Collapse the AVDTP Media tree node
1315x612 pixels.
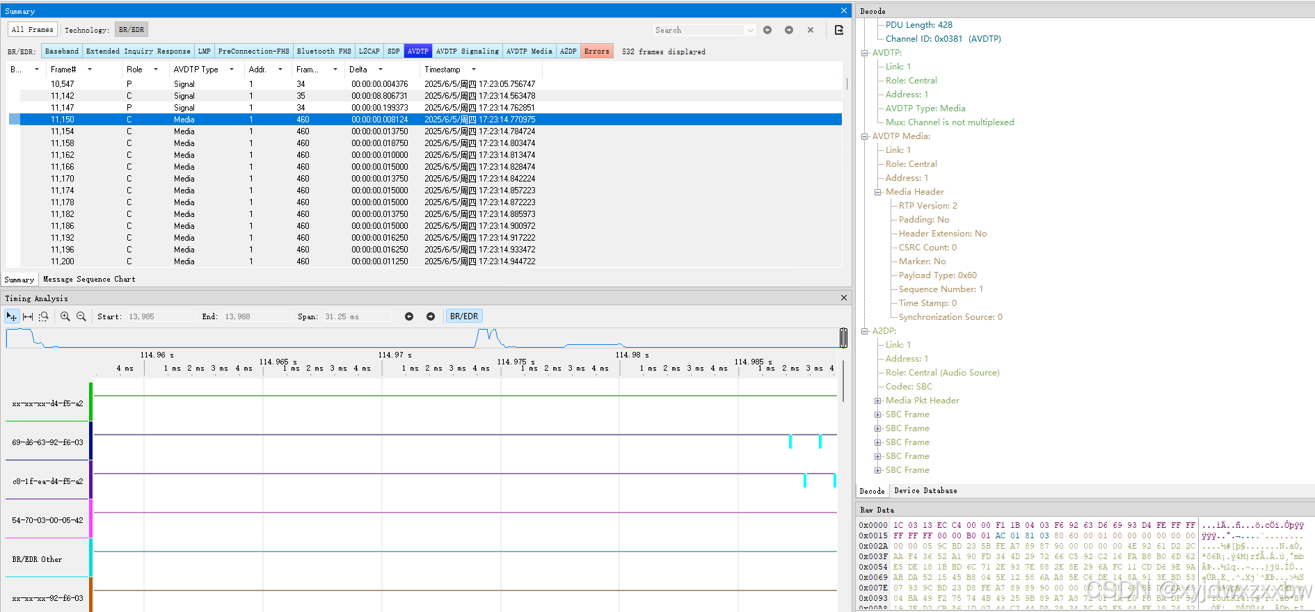(x=864, y=136)
